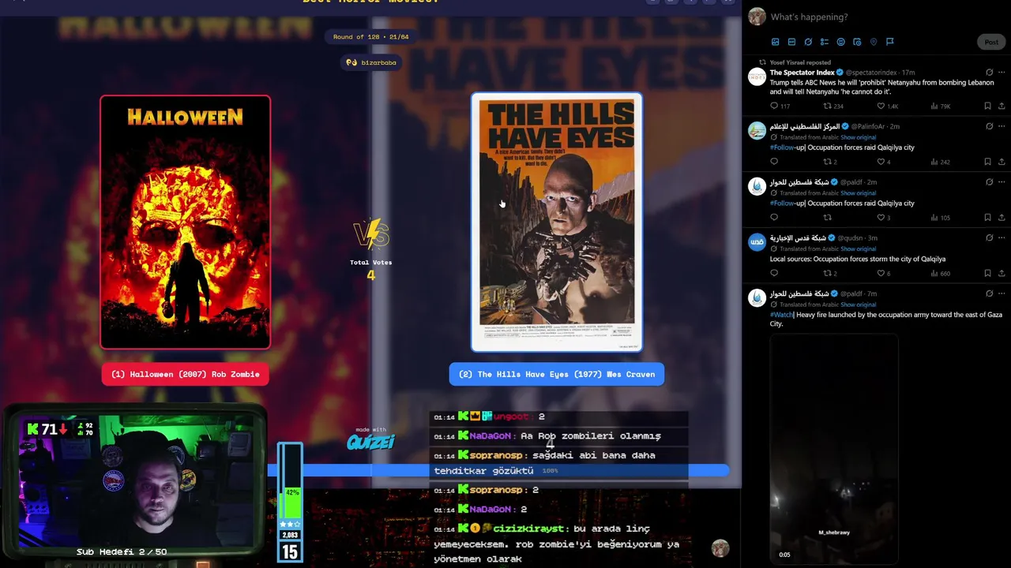This screenshot has height=568, width=1011.
Task: Open the #Watch hashtag link
Action: coord(782,315)
